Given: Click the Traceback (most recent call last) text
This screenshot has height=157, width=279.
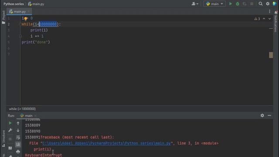Looking at the screenshot, I should [77, 137].
